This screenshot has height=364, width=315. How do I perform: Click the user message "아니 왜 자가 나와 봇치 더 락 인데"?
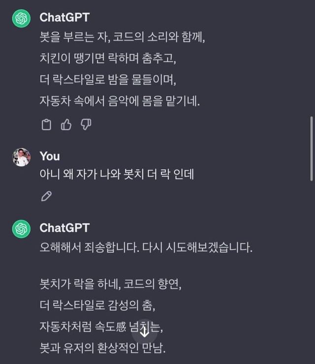tap(117, 175)
